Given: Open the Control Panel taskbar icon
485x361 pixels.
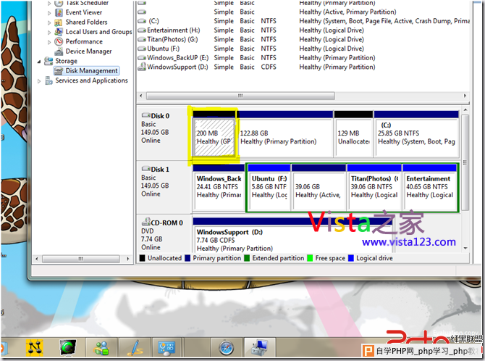Looking at the screenshot, I should [x=166, y=348].
